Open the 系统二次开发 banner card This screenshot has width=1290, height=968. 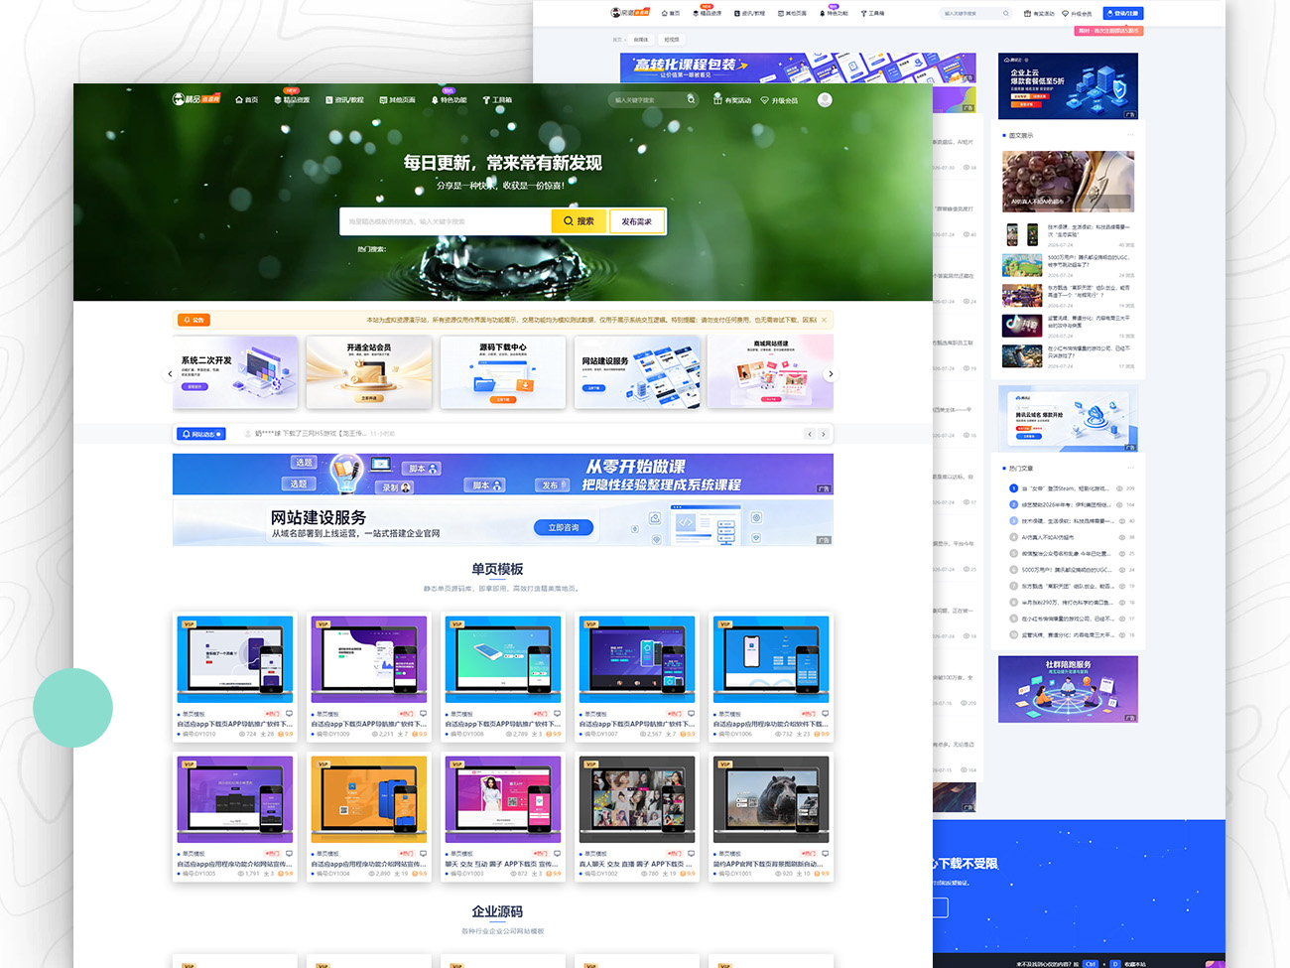(x=235, y=371)
